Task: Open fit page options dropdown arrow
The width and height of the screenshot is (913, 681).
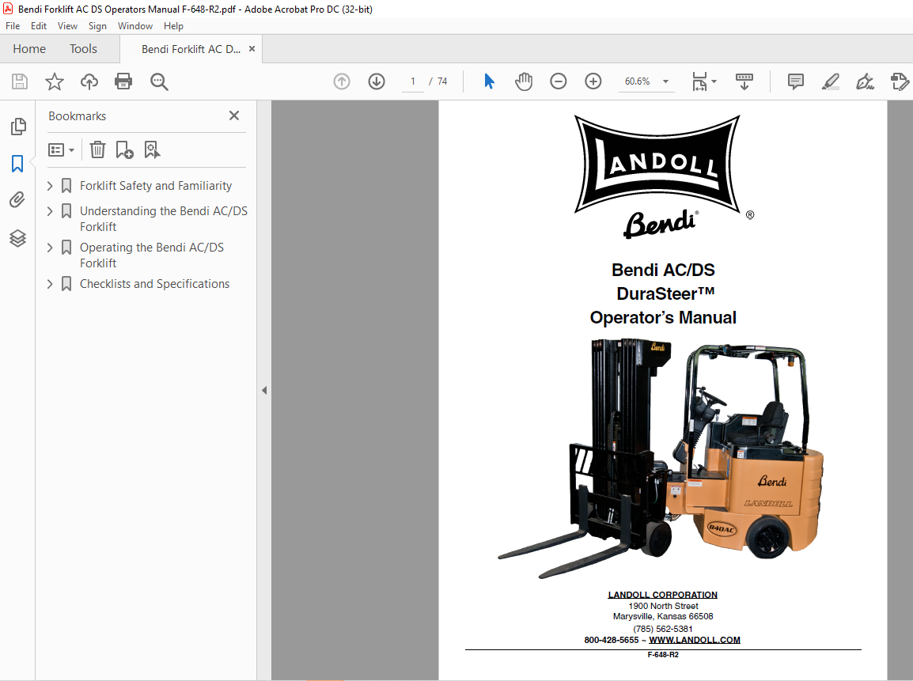Action: click(x=714, y=81)
